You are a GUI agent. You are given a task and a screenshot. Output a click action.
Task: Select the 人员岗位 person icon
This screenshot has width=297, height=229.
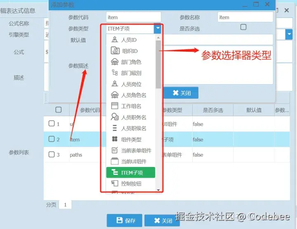pos(114,84)
